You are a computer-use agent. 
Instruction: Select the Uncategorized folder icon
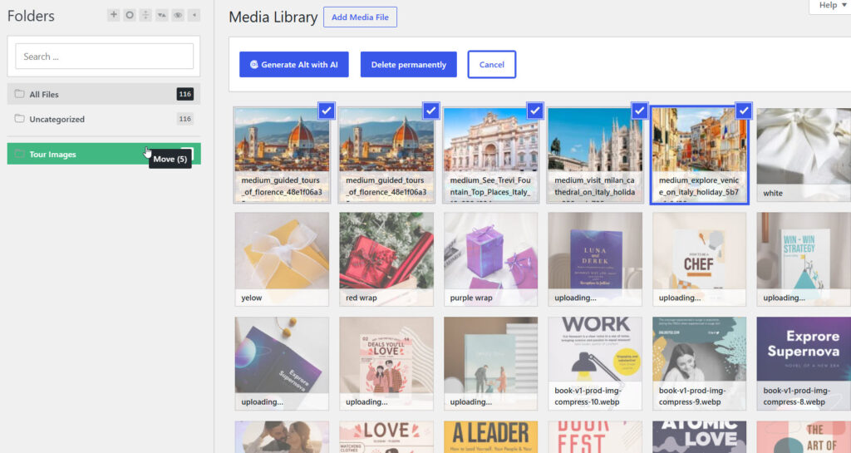click(x=20, y=119)
